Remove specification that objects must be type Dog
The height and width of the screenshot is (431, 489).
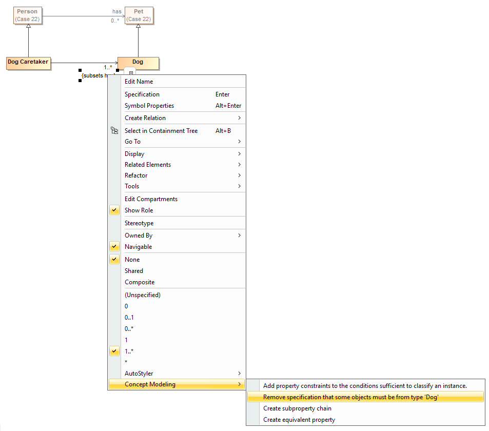[350, 397]
